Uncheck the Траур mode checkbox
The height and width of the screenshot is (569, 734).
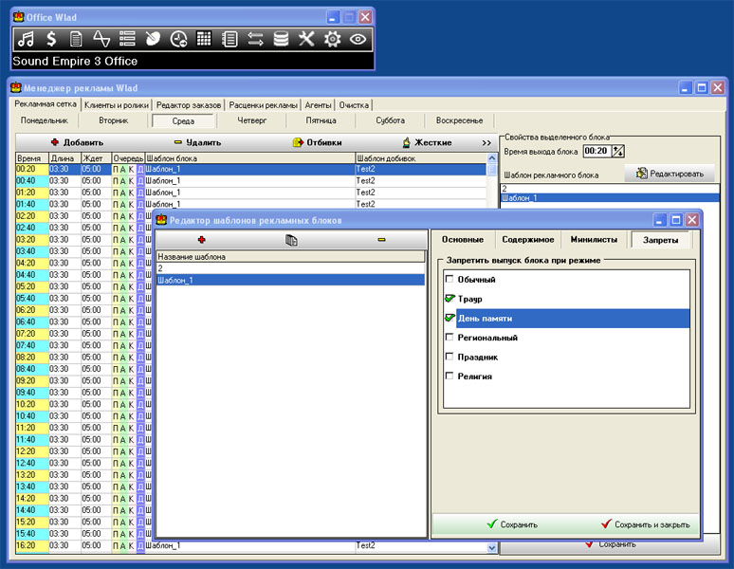click(x=450, y=298)
